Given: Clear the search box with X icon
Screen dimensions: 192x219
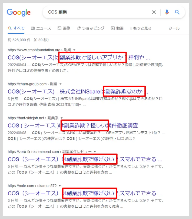Looking at the screenshot, I should click(154, 12).
